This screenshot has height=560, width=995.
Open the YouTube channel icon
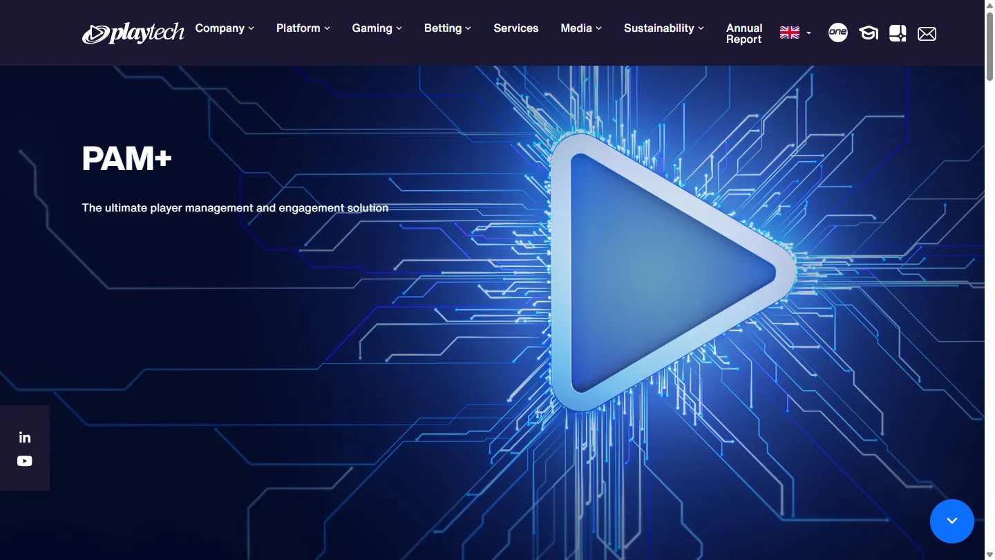point(25,461)
